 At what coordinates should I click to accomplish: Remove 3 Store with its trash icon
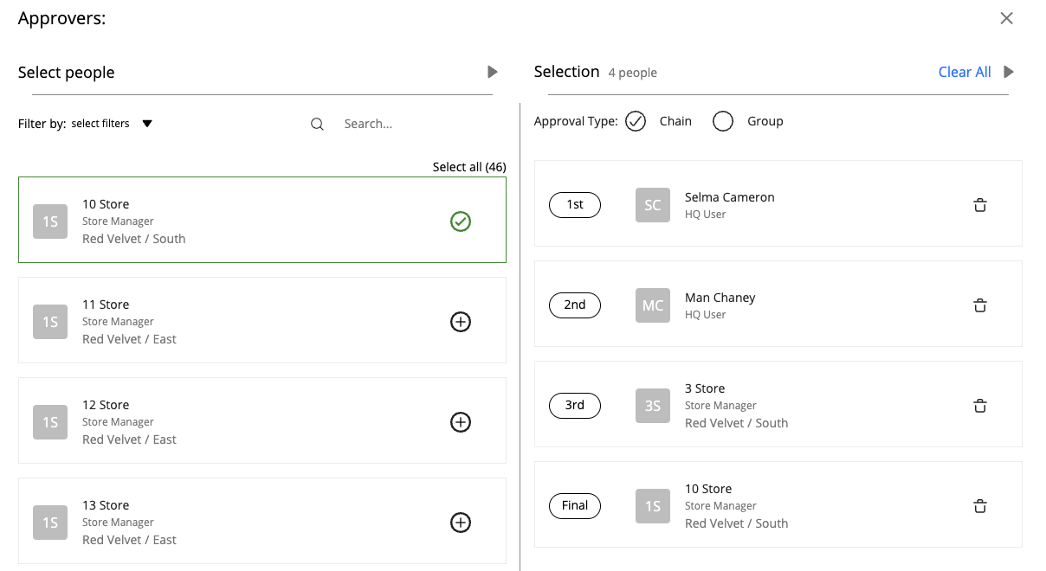(980, 406)
